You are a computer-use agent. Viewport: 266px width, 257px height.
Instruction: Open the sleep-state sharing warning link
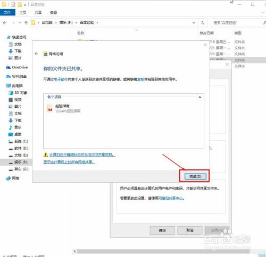82,155
